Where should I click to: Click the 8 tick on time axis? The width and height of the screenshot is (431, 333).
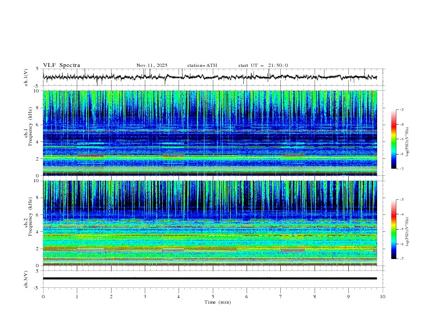tap(315, 297)
